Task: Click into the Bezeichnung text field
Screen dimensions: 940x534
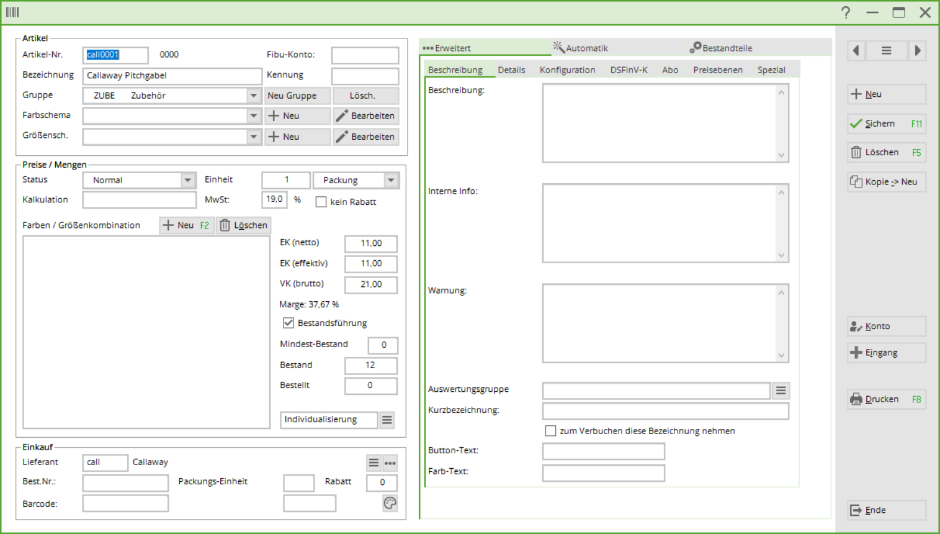Action: click(172, 76)
